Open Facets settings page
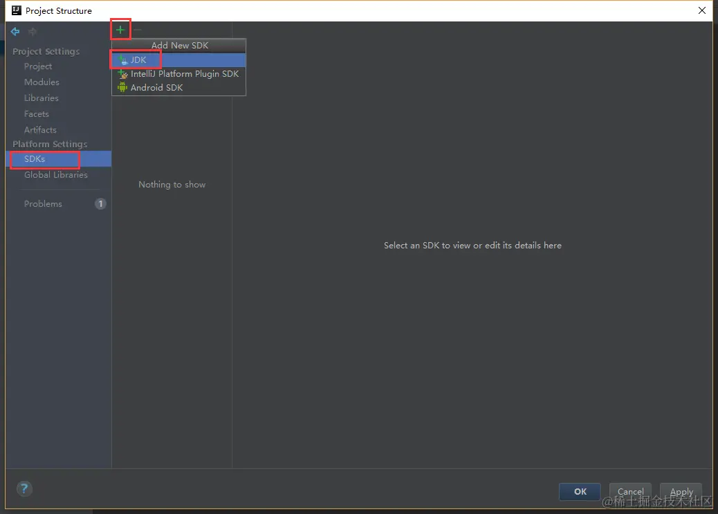Image resolution: width=718 pixels, height=514 pixels. pyautogui.click(x=36, y=114)
